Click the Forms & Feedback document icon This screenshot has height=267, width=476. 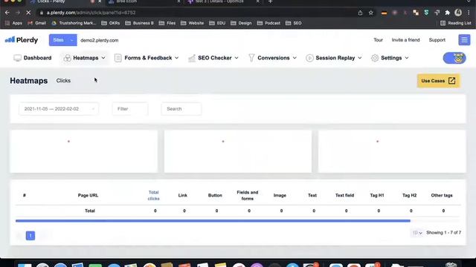(118, 58)
